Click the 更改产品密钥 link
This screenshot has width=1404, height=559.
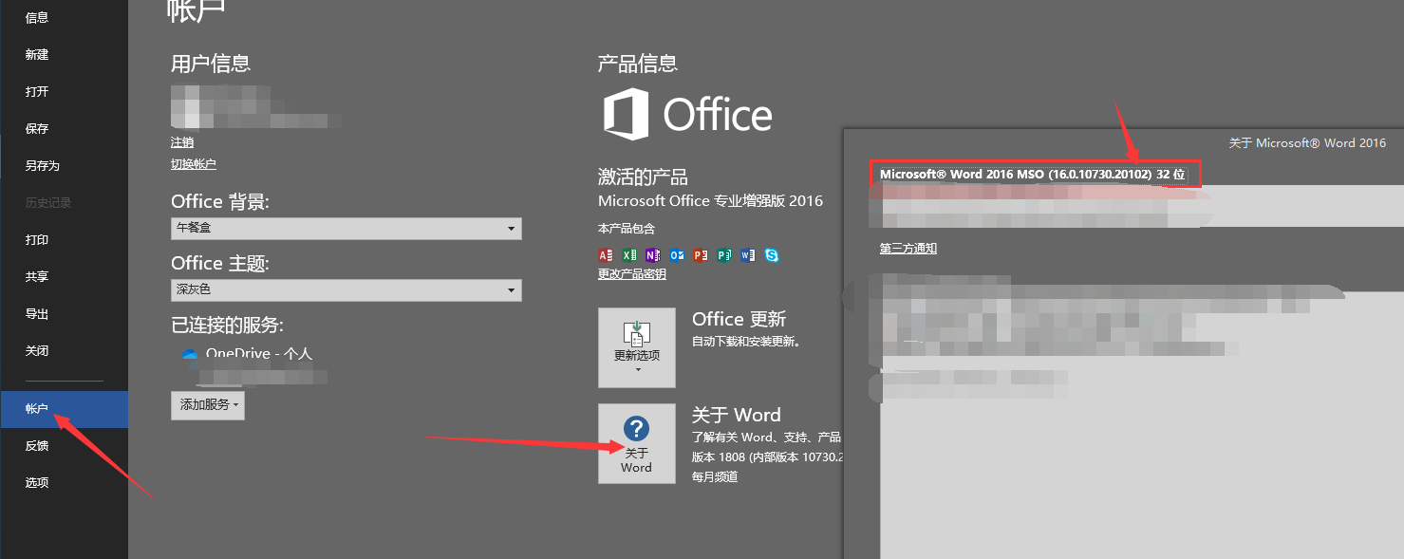[632, 274]
